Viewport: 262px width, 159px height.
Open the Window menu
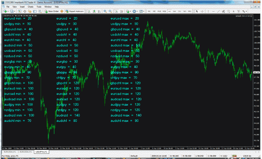48,7
